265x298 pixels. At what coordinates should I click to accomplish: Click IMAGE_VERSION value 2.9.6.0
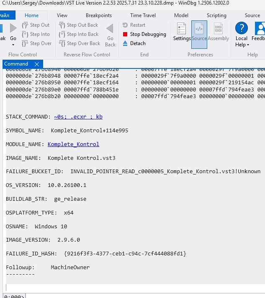tap(69, 240)
